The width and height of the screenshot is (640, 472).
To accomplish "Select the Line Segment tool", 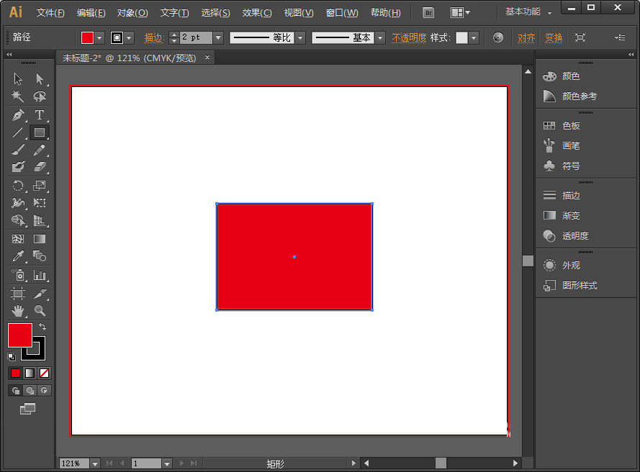I will pyautogui.click(x=17, y=132).
